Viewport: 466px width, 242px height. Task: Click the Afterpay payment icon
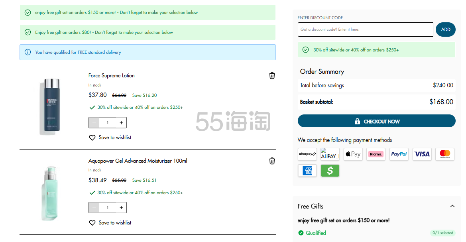click(x=307, y=154)
